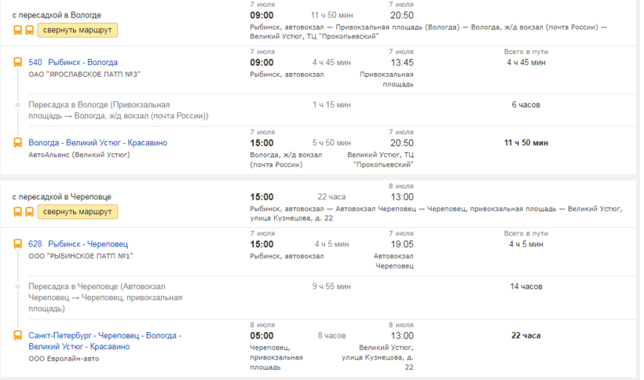Click bus icon beside route 628 Рыбинск - Череповец
The height and width of the screenshot is (380, 644).
17,244
